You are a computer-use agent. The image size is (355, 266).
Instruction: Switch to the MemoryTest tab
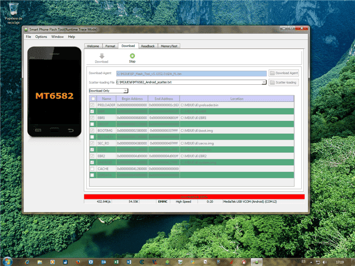point(169,46)
